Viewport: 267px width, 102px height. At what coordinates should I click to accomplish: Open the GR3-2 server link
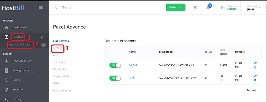pos(133,65)
